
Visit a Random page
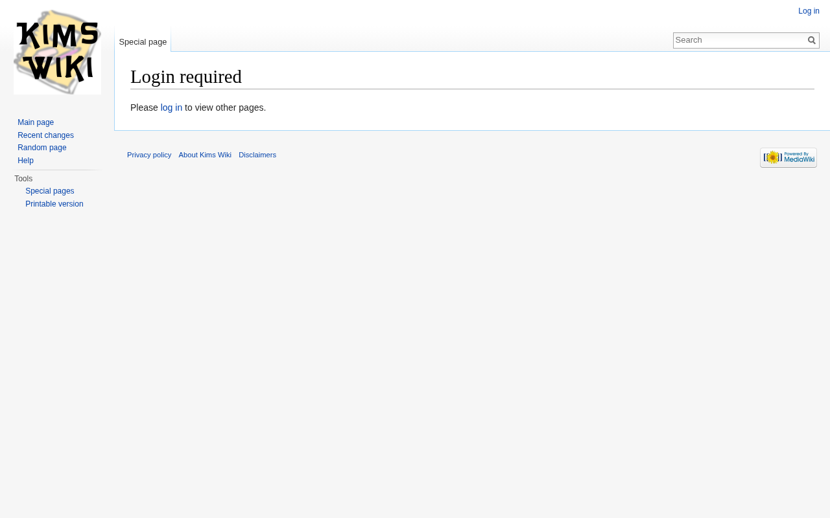[x=42, y=148]
